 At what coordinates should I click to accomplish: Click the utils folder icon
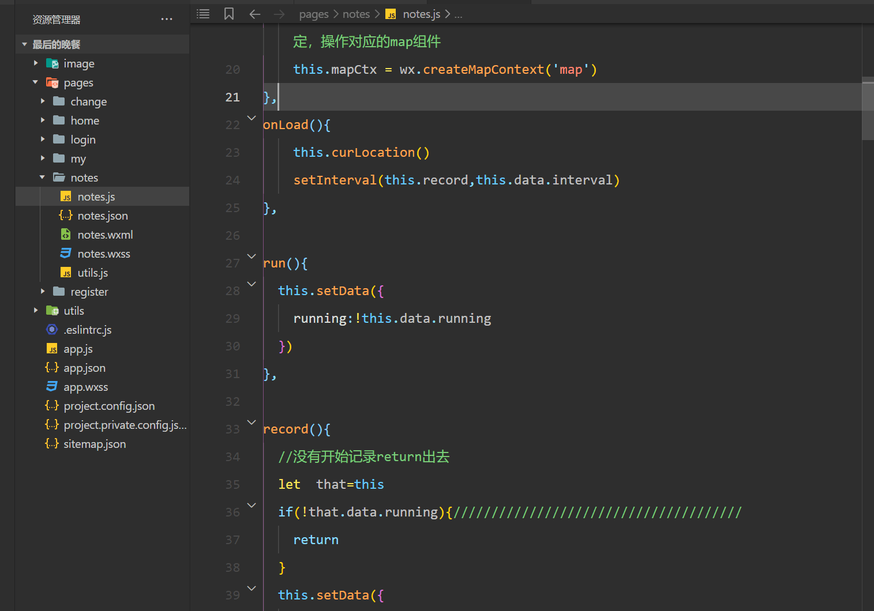pos(52,311)
